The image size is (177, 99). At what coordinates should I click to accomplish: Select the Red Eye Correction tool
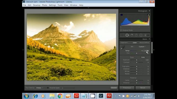click(132, 35)
